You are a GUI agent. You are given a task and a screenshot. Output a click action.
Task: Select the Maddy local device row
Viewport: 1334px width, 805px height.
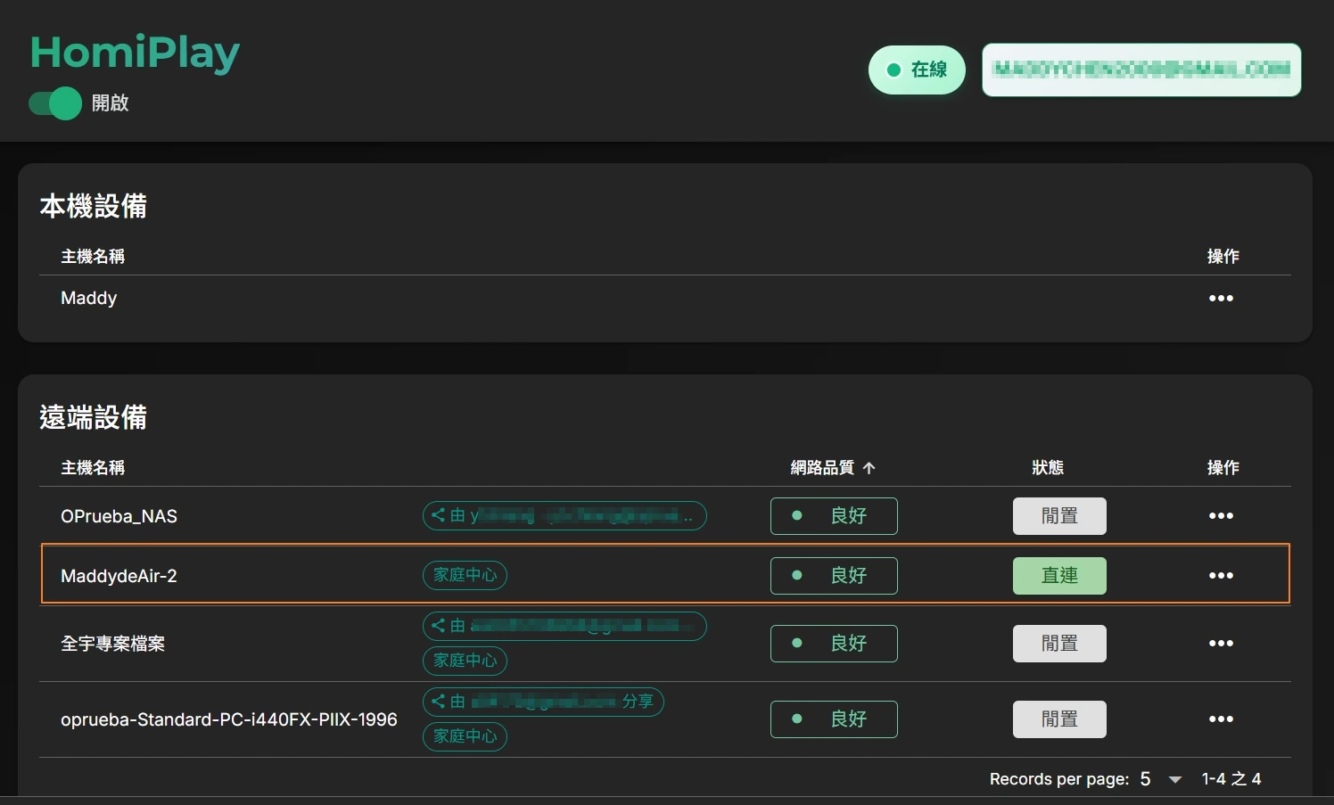(665, 299)
